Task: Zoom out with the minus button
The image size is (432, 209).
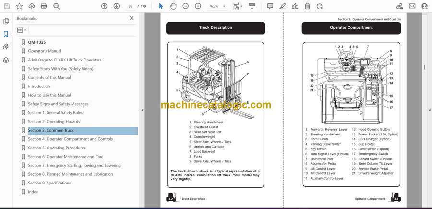Action: click(x=186, y=6)
